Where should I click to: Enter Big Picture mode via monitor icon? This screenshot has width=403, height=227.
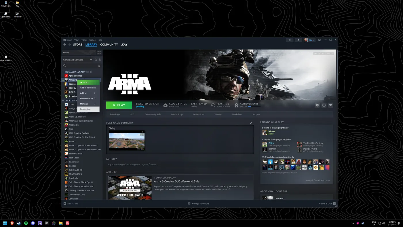(319, 40)
